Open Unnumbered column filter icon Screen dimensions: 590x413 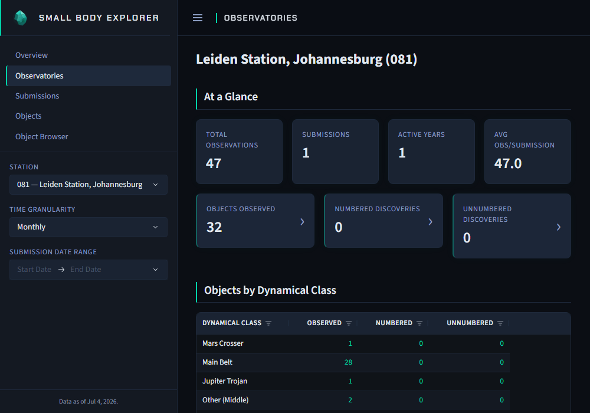pyautogui.click(x=500, y=323)
